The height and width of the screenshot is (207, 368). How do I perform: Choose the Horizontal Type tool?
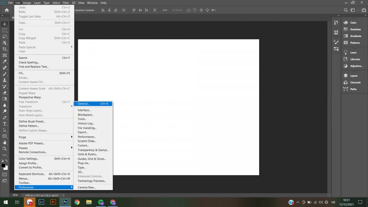tap(5, 124)
